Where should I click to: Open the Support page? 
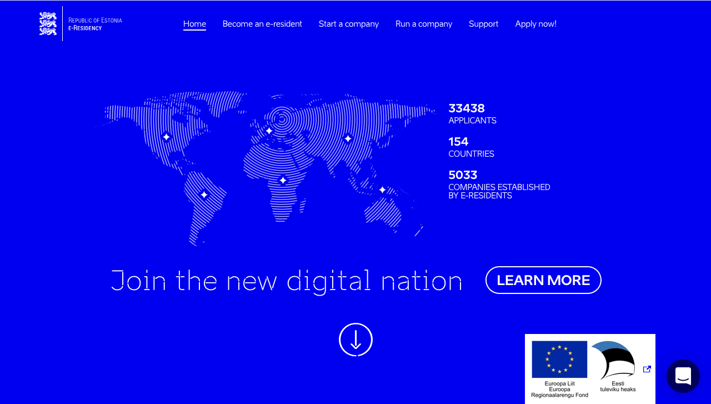pos(483,24)
